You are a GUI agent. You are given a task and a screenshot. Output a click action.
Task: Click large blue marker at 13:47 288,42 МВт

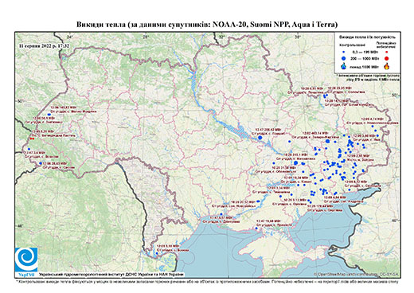coord(260,138)
